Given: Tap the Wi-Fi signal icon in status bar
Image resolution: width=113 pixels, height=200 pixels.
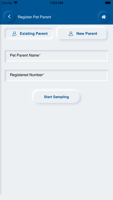Looking at the screenshot, I should [16, 3].
